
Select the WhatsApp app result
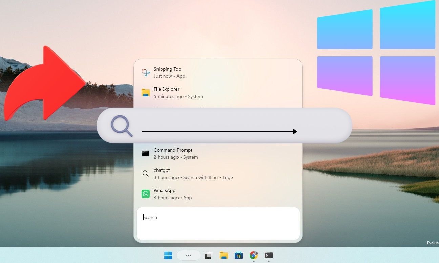(218, 194)
